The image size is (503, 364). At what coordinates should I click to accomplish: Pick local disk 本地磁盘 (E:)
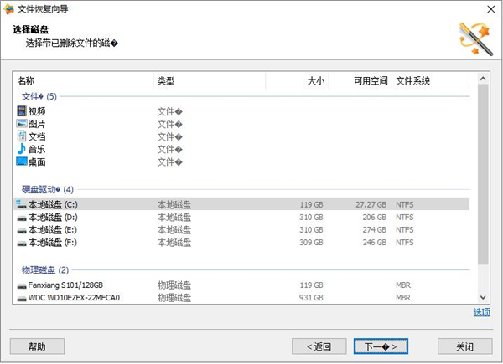pyautogui.click(x=52, y=229)
